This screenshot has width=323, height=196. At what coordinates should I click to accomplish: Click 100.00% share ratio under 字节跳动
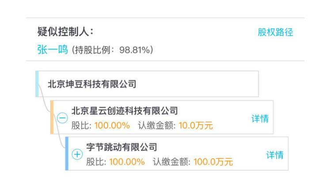(x=127, y=162)
